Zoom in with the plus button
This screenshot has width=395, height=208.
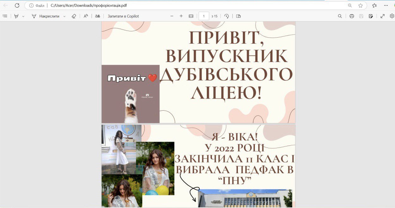coord(181,16)
